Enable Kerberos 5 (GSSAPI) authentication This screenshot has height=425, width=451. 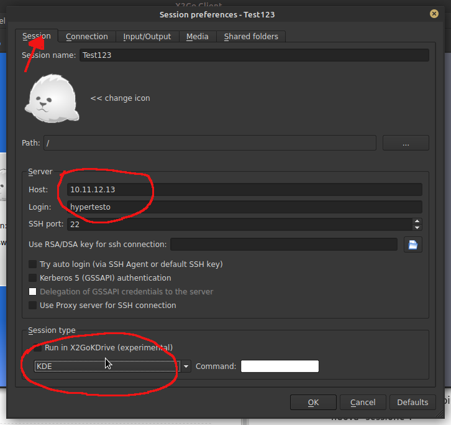tap(32, 278)
